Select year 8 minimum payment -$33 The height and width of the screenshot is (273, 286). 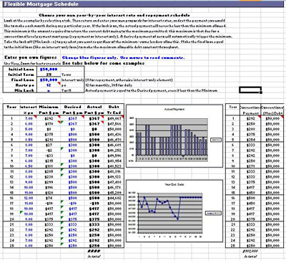[49, 155]
